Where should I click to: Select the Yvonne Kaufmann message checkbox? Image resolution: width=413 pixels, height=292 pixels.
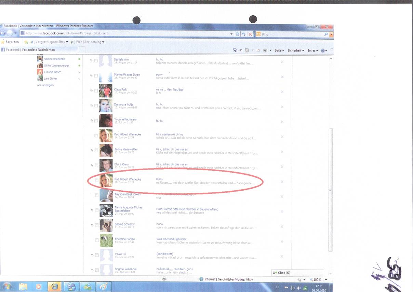[96, 121]
